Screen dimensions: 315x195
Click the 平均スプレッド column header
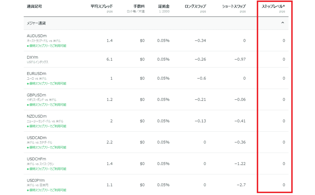102,6
